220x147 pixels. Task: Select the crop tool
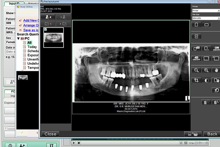pos(196,80)
